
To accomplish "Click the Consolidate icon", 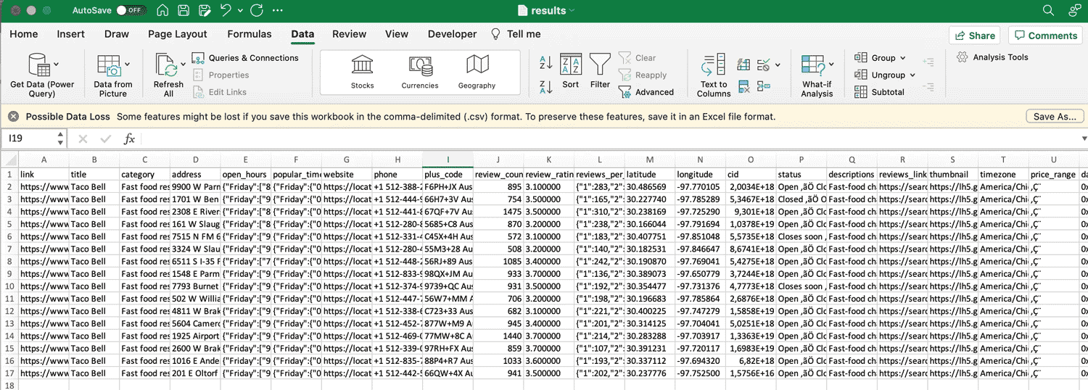I will (x=763, y=87).
